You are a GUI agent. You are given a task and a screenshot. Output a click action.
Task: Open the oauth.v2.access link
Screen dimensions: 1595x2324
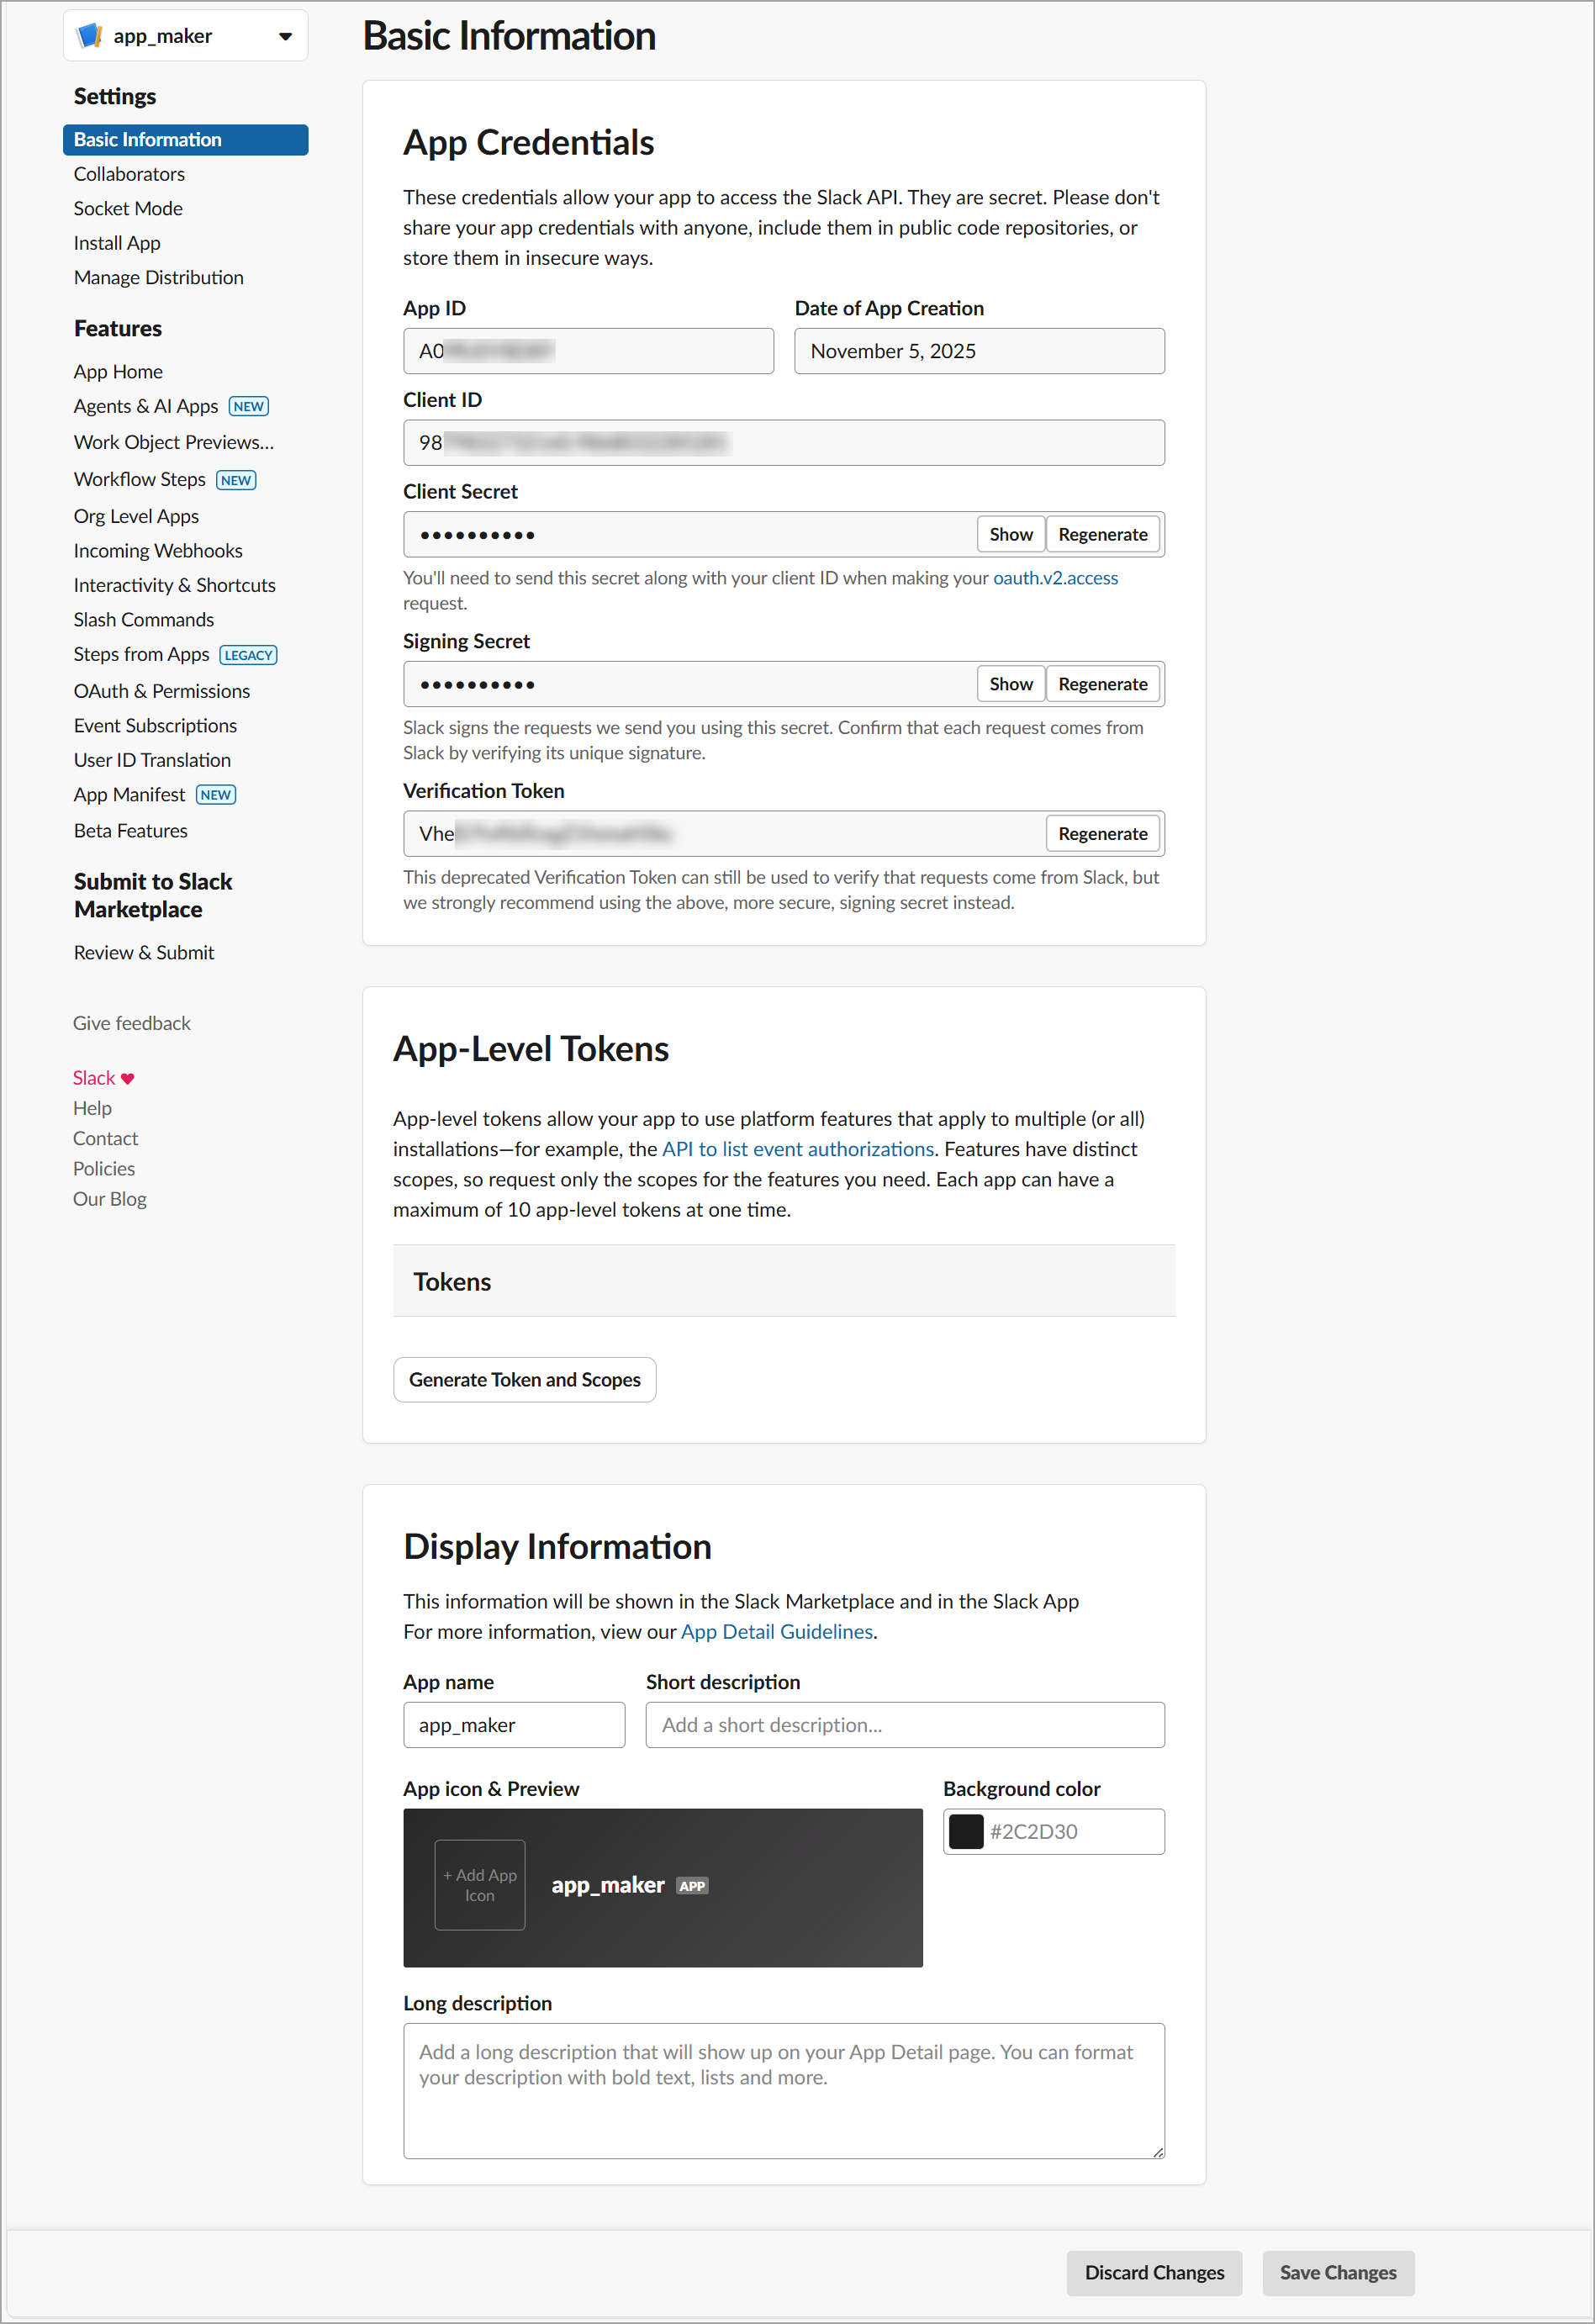click(1056, 578)
